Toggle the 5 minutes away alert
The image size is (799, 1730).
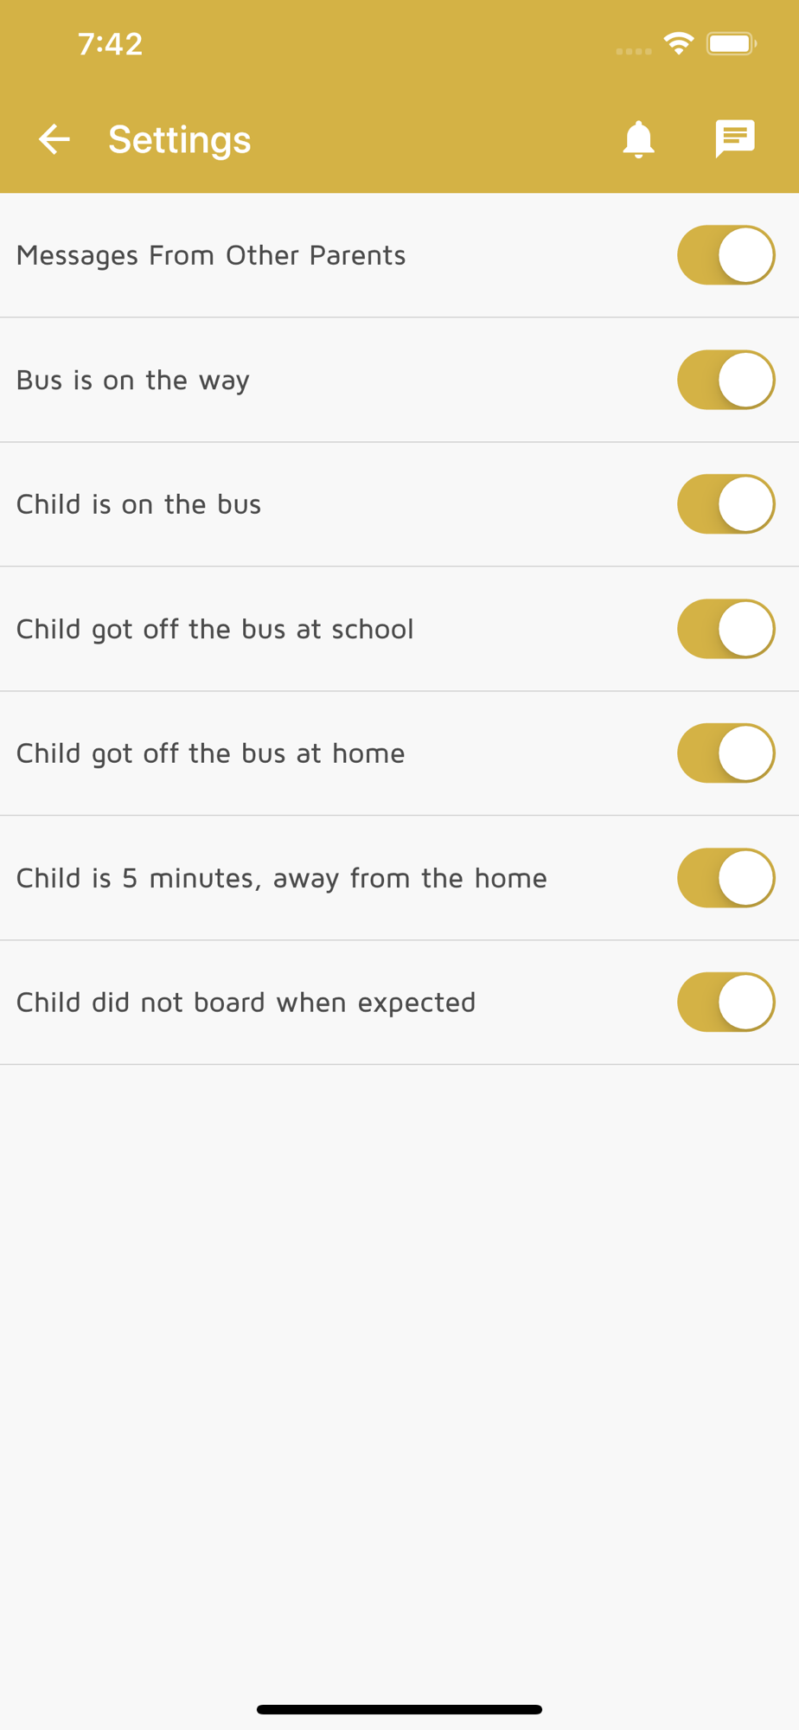(x=726, y=878)
